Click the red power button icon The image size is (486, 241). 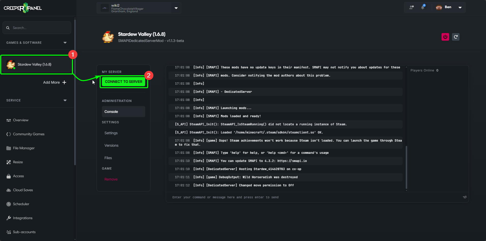tap(445, 37)
